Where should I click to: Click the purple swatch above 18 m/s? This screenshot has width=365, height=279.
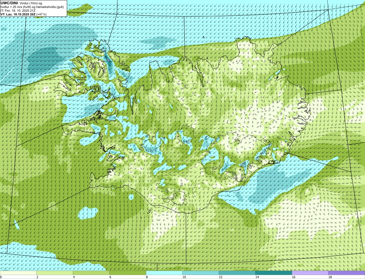[347, 273]
